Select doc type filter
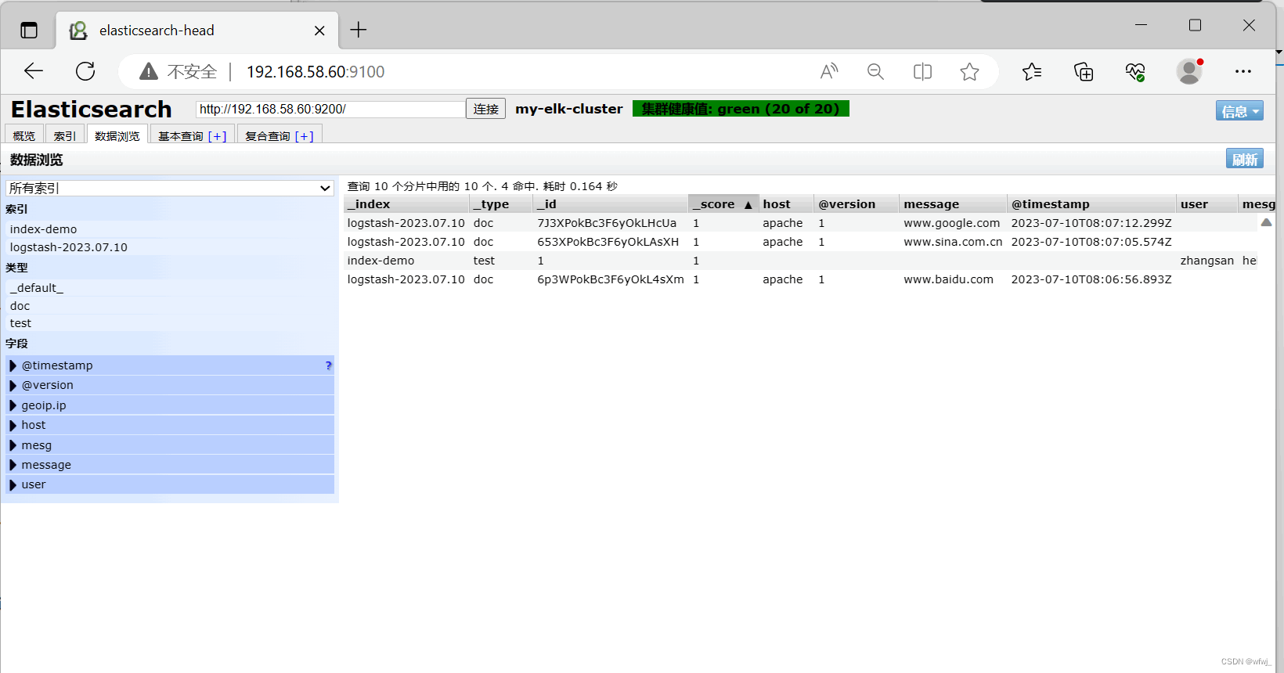 point(170,306)
